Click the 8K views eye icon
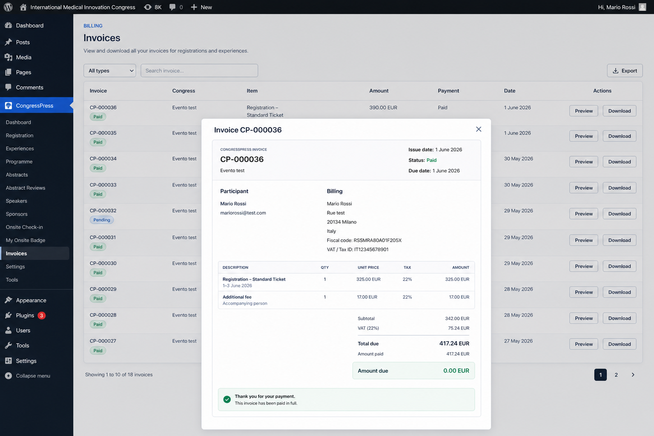Image resolution: width=654 pixels, height=436 pixels. 148,7
